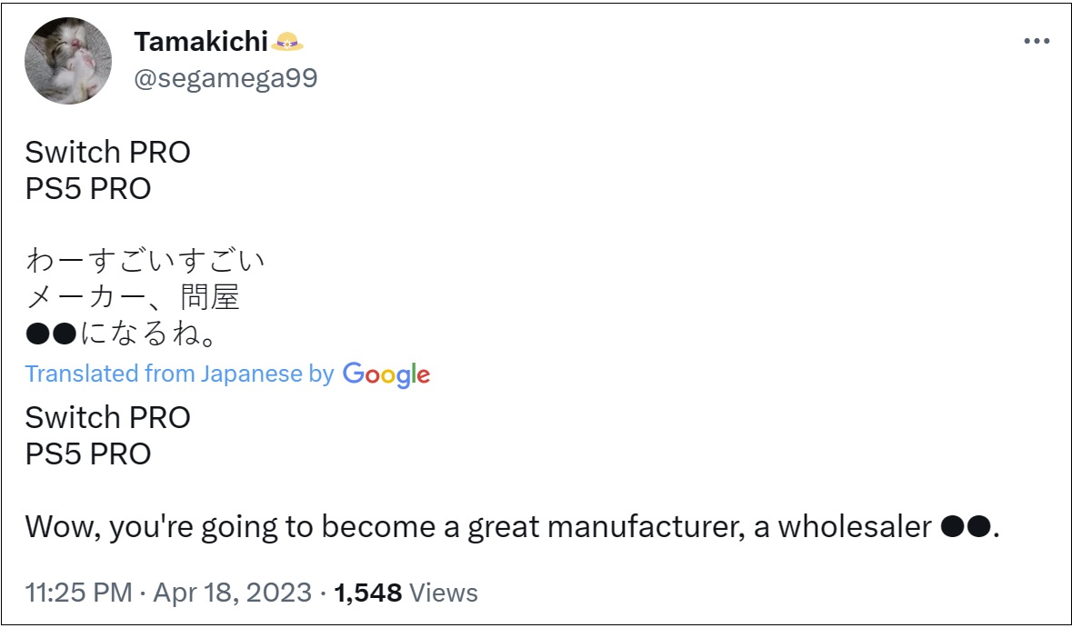The image size is (1072, 628).
Task: Click the Apr 18, 2023 date
Action: point(232,593)
